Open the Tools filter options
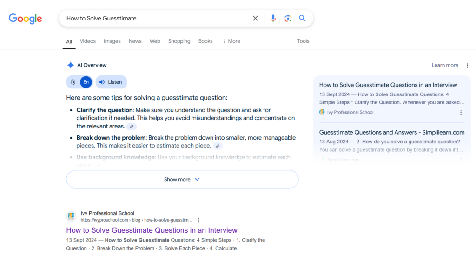Image resolution: width=476 pixels, height=263 pixels. tap(303, 41)
